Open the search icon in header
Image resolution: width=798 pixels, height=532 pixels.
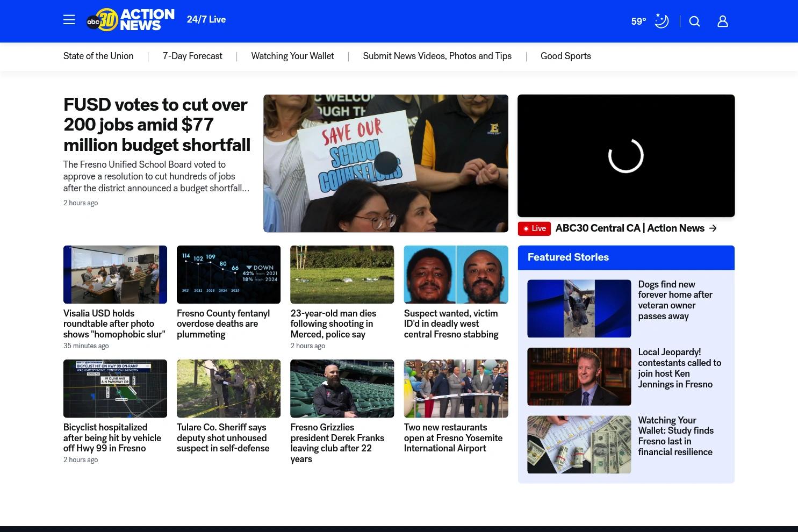click(695, 21)
